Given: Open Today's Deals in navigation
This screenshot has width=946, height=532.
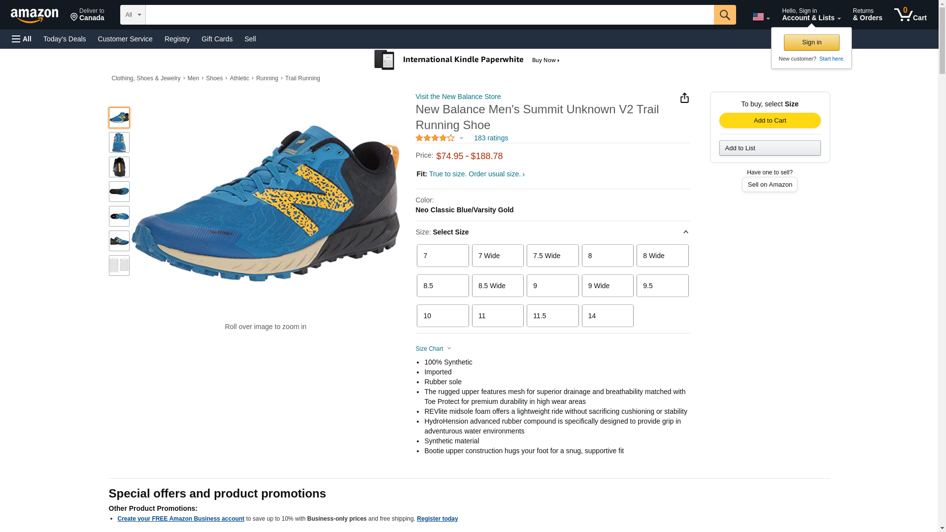Looking at the screenshot, I should [x=65, y=39].
